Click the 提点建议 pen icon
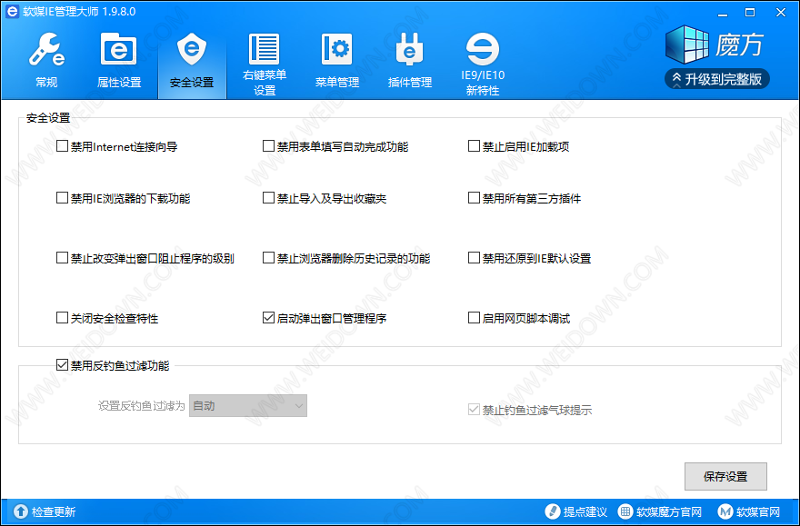The width and height of the screenshot is (800, 526). point(553,511)
